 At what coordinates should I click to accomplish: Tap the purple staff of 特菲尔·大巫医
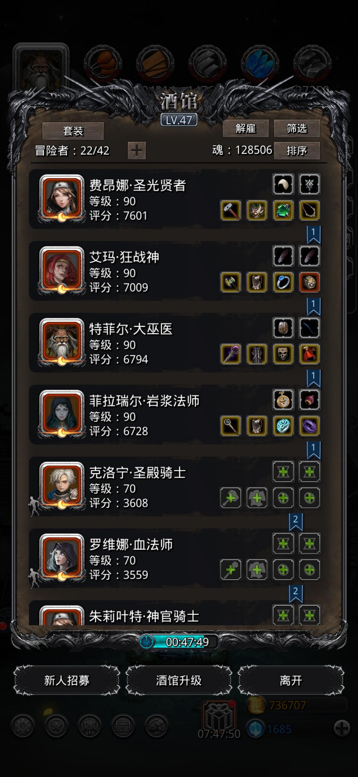click(231, 354)
